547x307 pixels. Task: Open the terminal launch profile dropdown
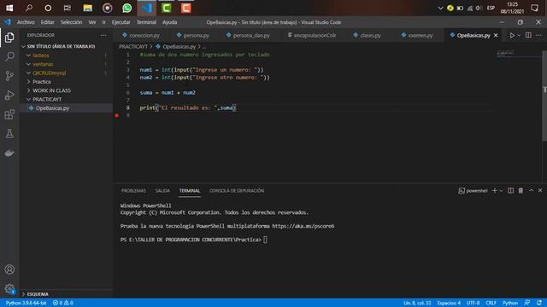coord(502,190)
